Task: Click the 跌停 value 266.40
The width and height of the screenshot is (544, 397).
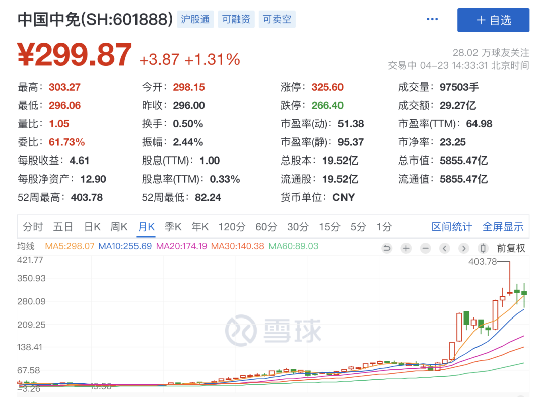Action: tap(327, 105)
